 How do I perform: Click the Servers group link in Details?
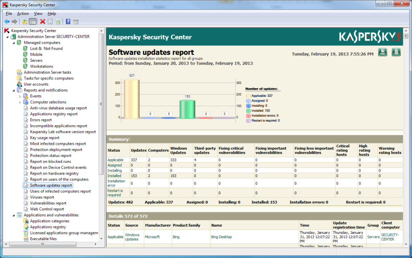373,237
